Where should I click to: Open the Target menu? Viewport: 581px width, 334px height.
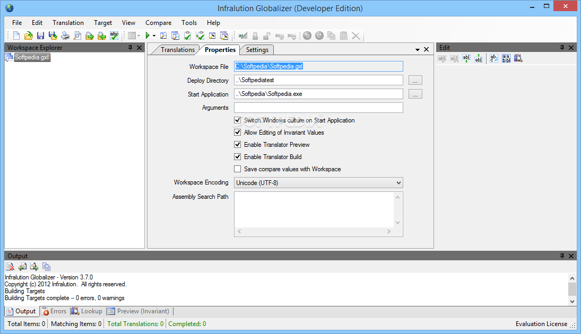point(102,23)
